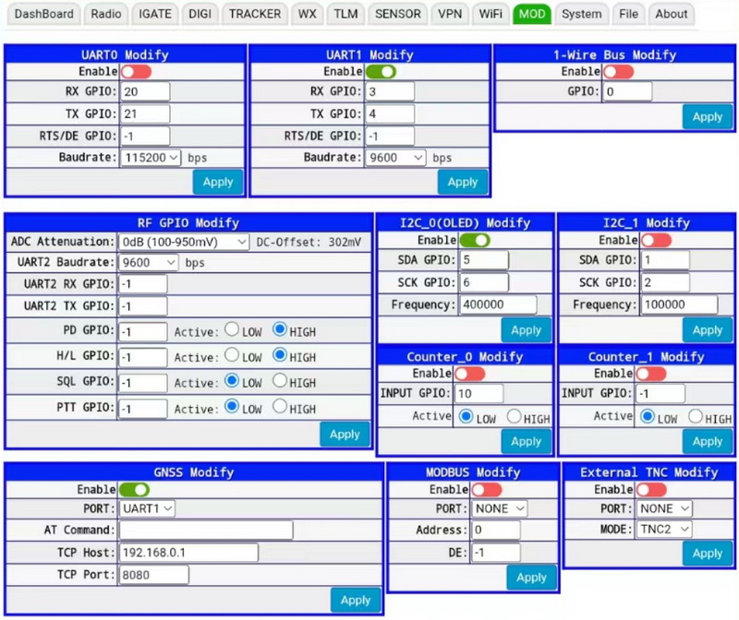The height and width of the screenshot is (620, 739).
Task: Select LOW for PD GPIO active state
Action: click(x=233, y=330)
